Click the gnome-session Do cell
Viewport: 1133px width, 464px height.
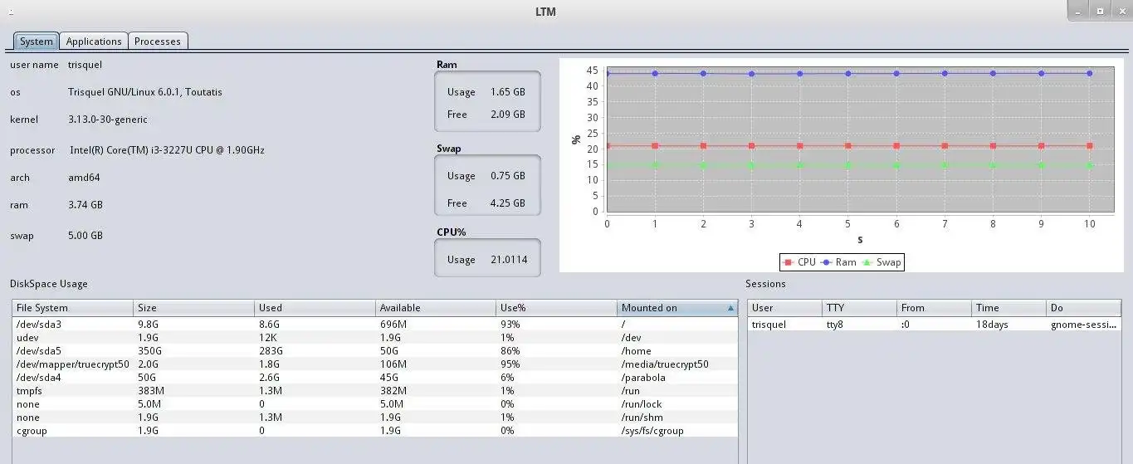(x=1083, y=324)
